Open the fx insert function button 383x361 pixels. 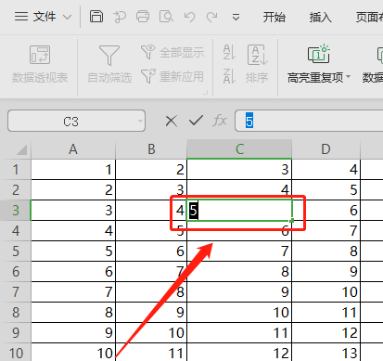pyautogui.click(x=220, y=121)
